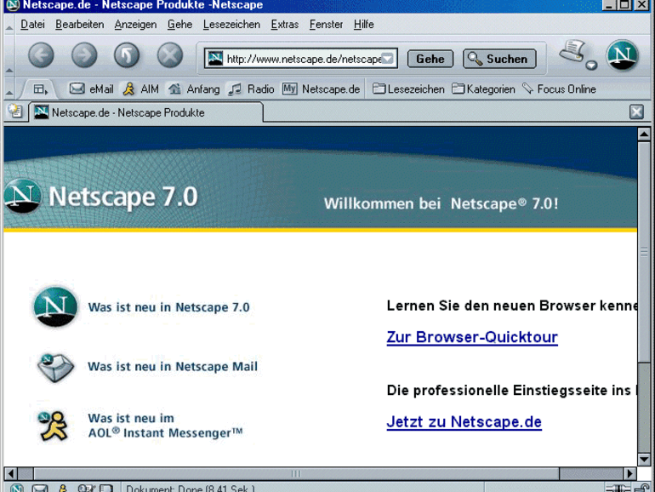Follow the Zur Browser-Quicktour link
The width and height of the screenshot is (655, 492).
coord(472,338)
